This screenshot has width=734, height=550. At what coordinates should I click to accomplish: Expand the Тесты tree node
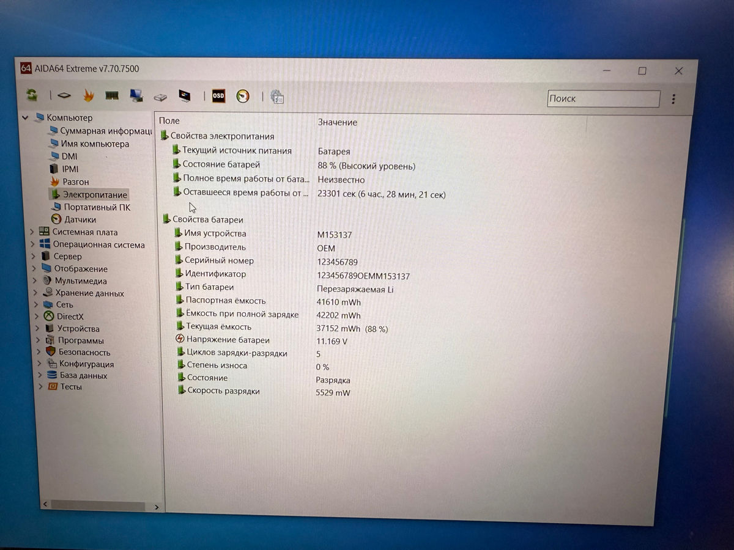coord(41,387)
